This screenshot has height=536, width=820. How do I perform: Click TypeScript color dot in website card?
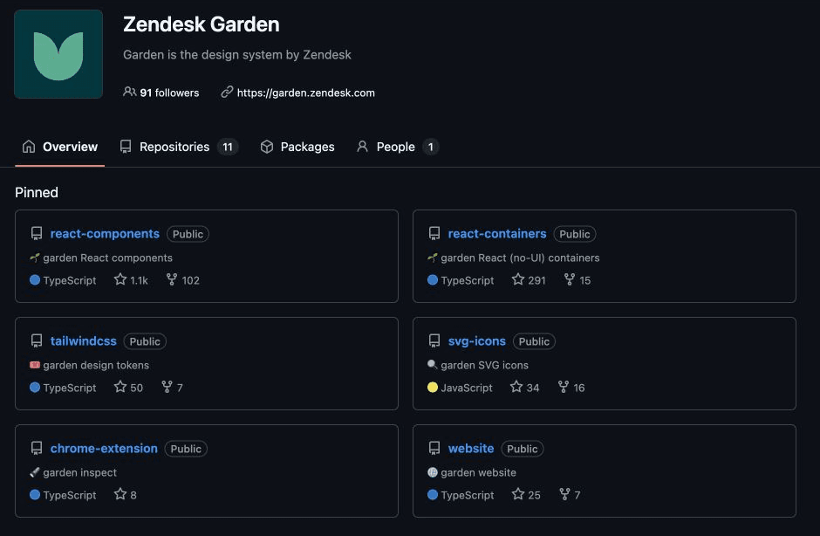click(433, 495)
